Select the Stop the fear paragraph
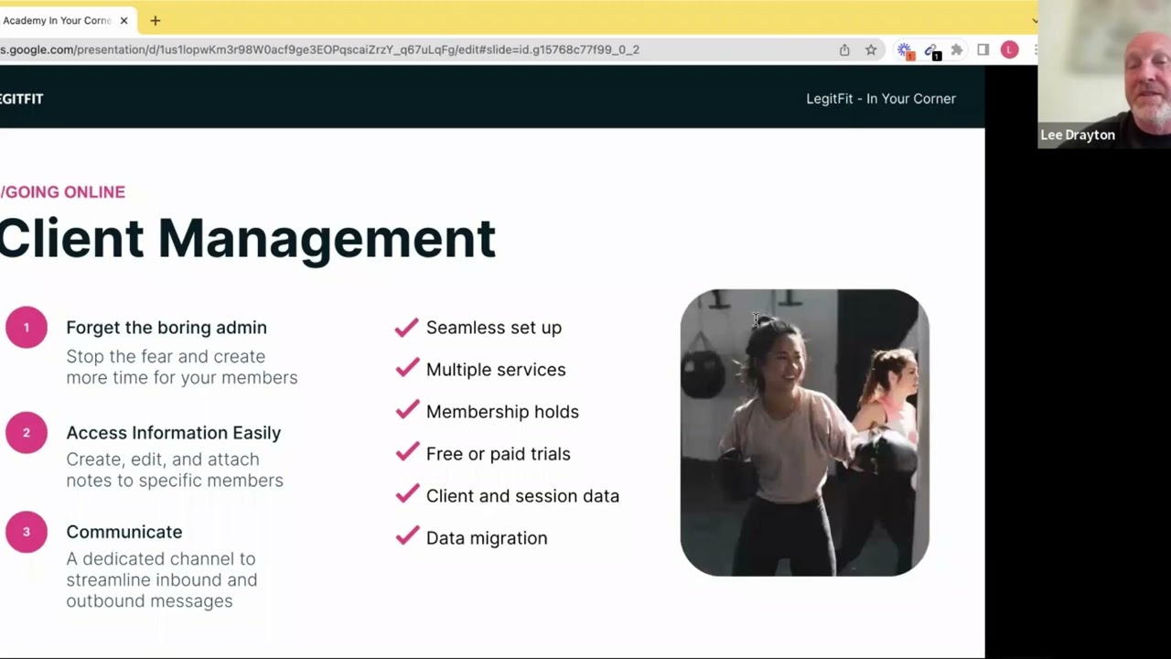This screenshot has height=659, width=1171. point(182,367)
